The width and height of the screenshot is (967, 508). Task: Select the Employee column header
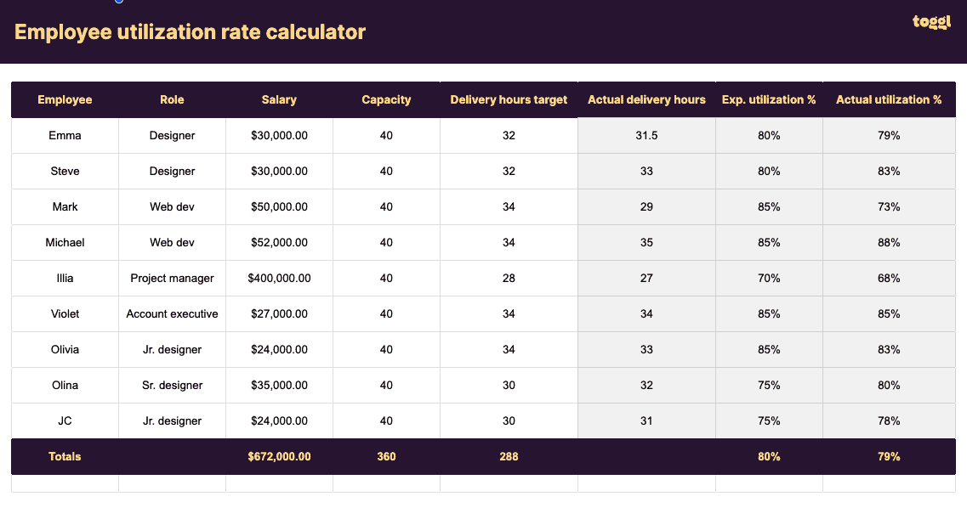click(x=65, y=99)
